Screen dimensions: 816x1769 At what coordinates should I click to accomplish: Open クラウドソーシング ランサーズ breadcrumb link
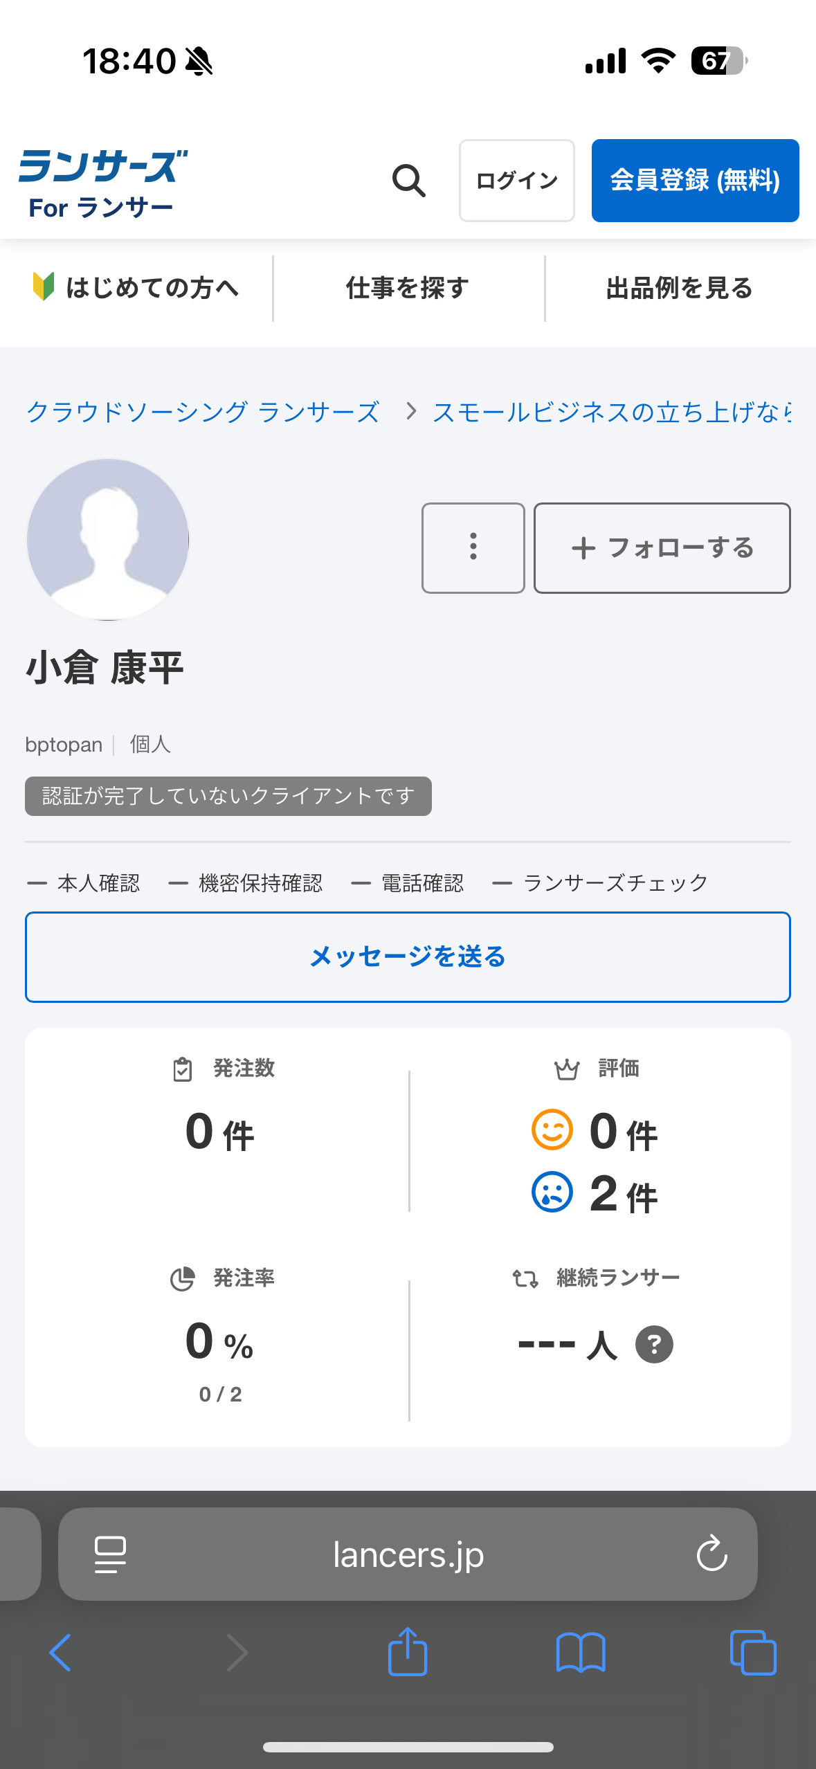pyautogui.click(x=203, y=412)
